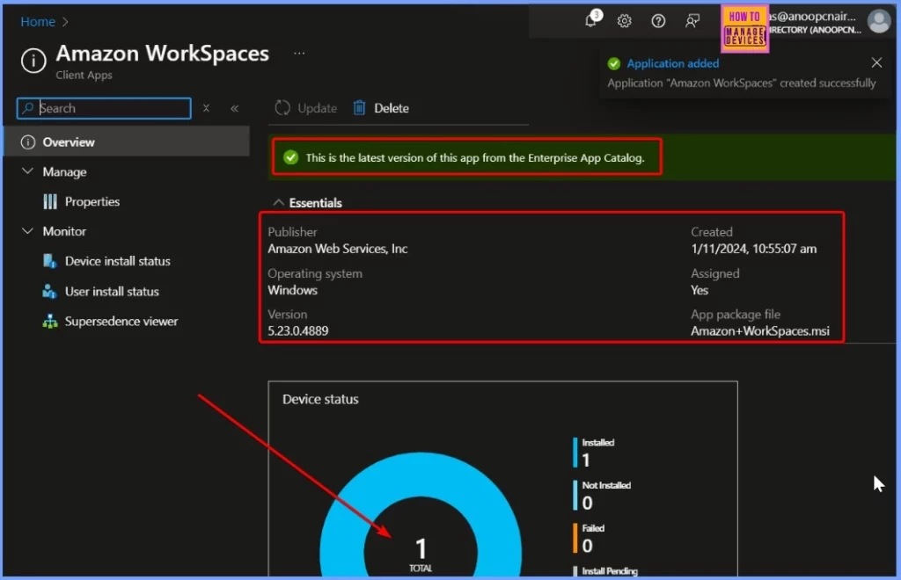
Task: Open the help question mark icon
Action: tap(658, 21)
